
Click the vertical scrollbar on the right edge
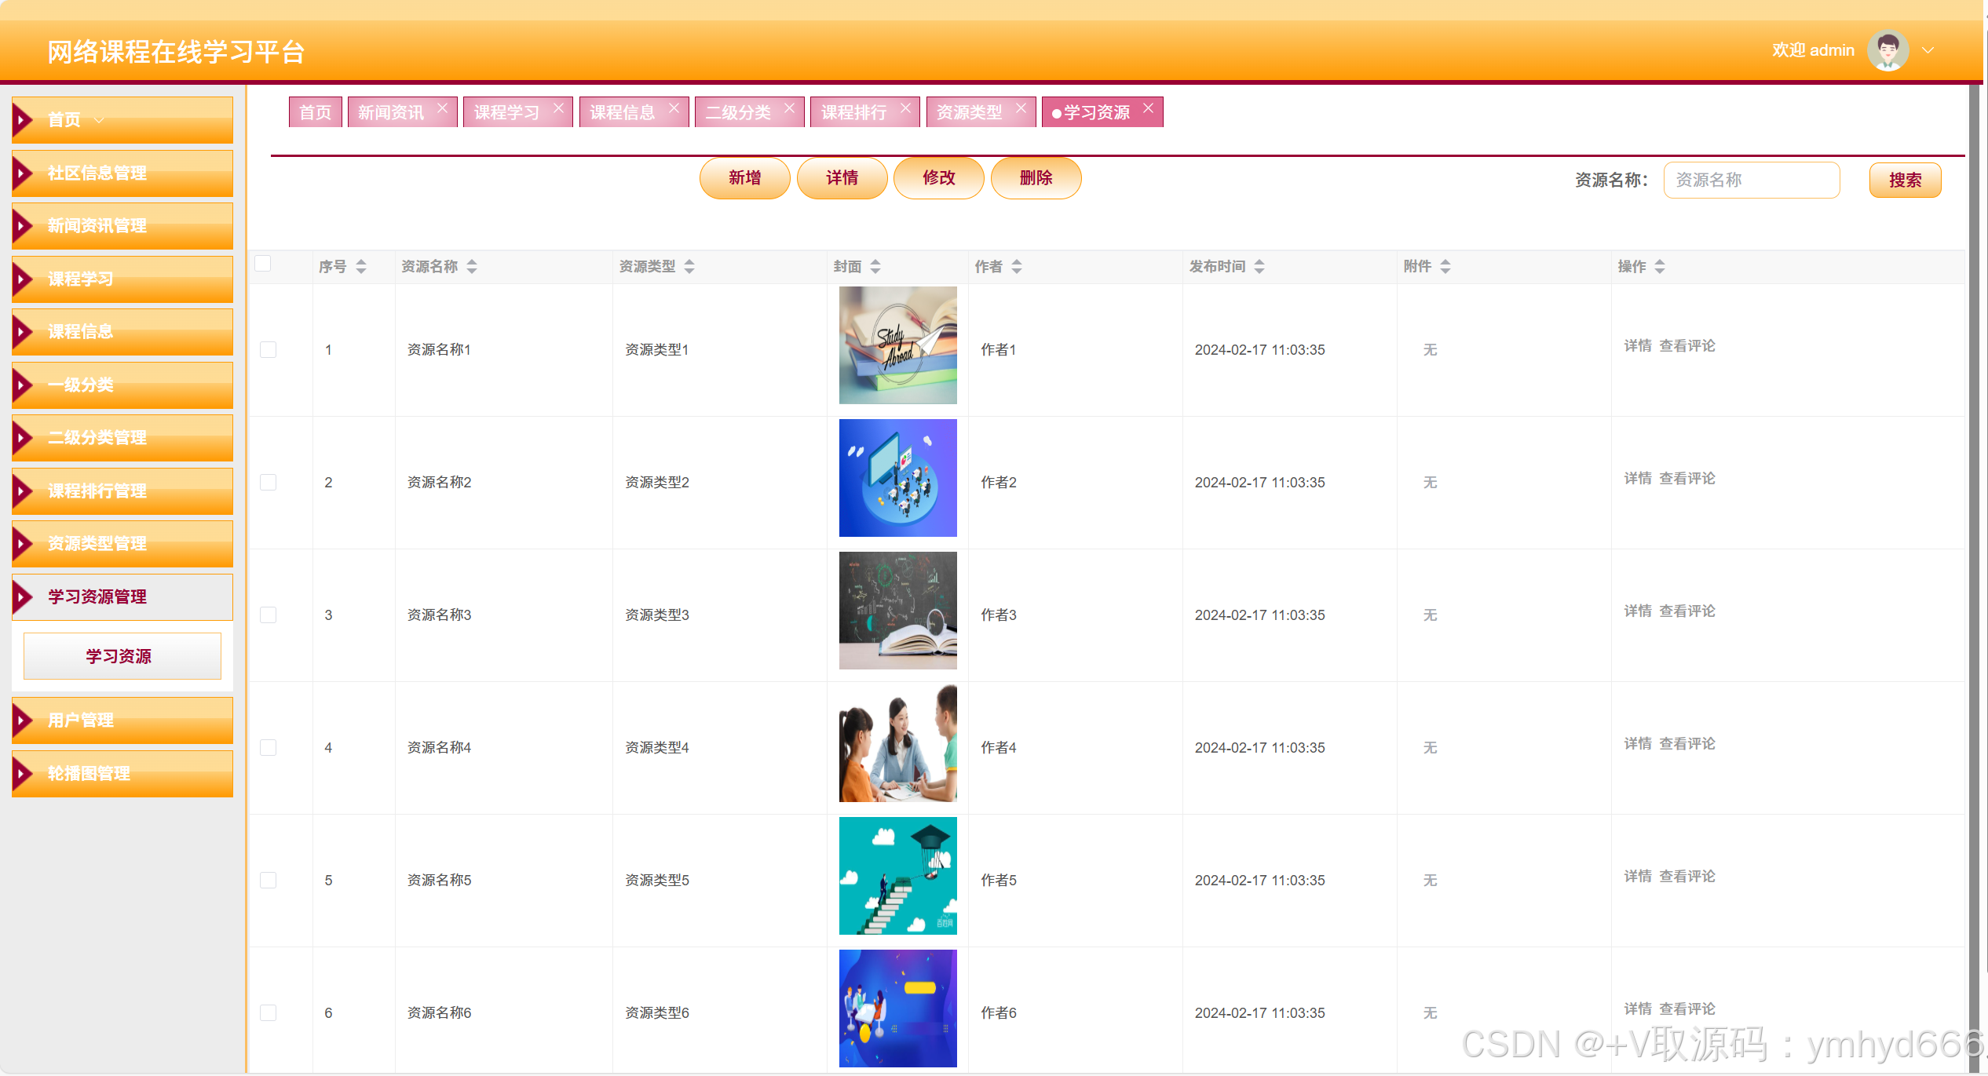(x=1974, y=549)
